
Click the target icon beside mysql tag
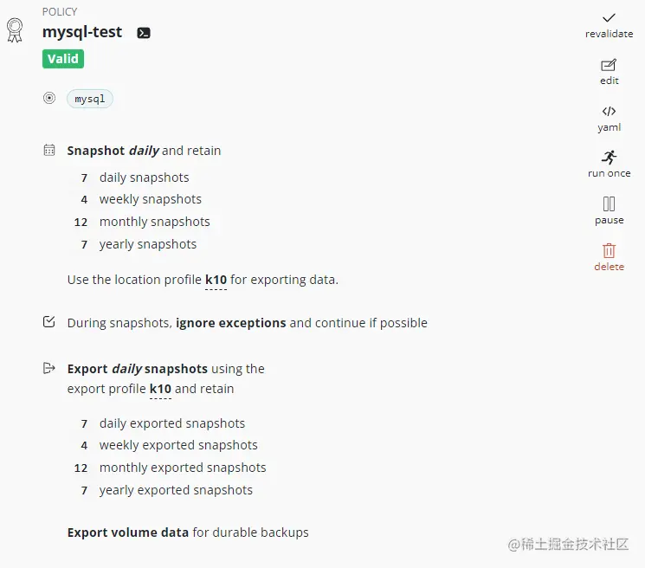[x=49, y=98]
